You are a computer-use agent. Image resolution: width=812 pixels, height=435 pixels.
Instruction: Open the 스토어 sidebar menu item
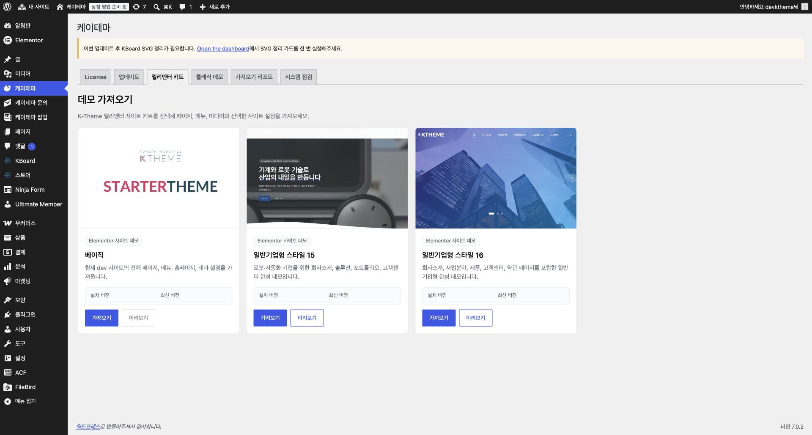pos(34,175)
